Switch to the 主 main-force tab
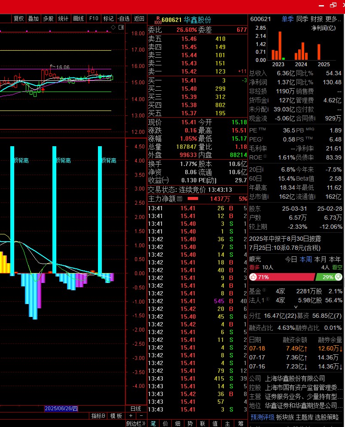Image resolution: width=345 pixels, height=427 pixels. pos(227,424)
